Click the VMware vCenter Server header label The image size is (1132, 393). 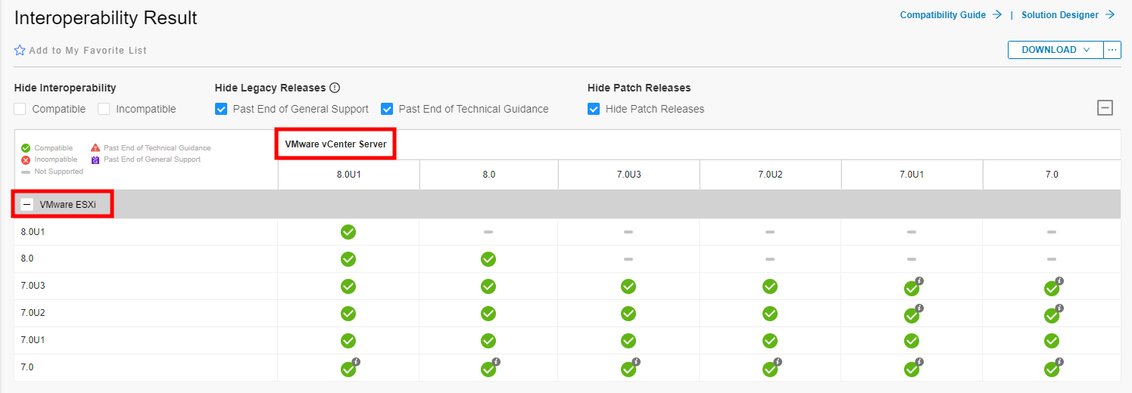335,144
